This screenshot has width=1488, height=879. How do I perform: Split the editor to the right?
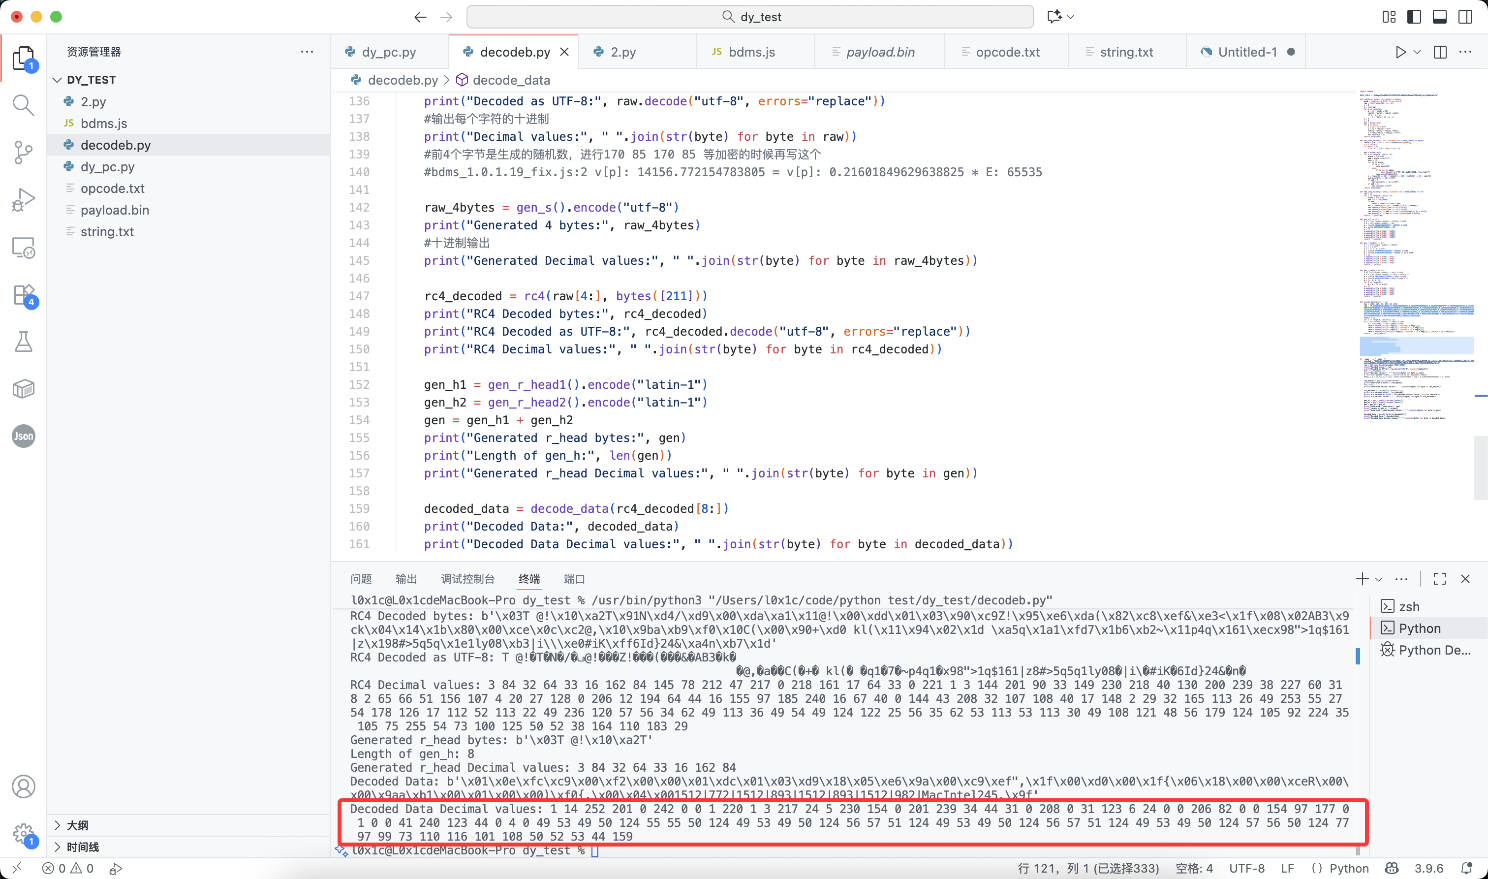[1440, 52]
